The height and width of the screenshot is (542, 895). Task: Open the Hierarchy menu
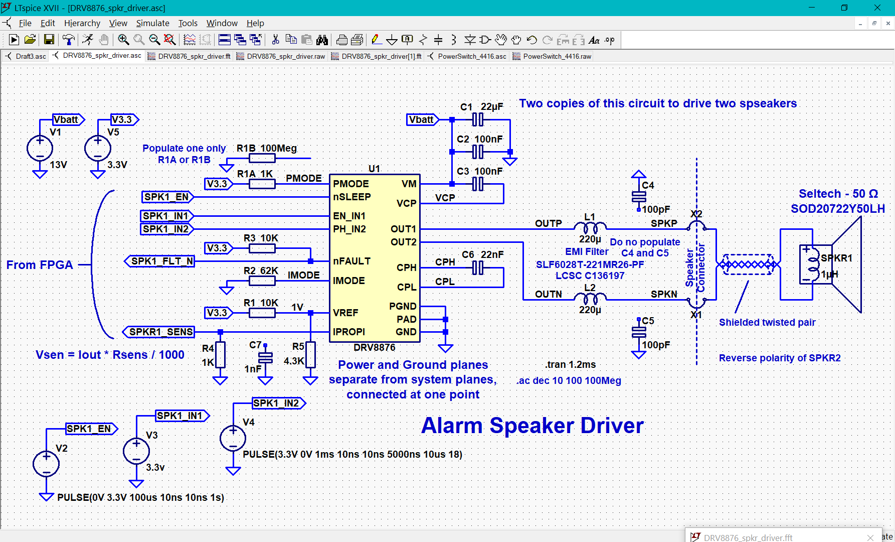[x=82, y=23]
